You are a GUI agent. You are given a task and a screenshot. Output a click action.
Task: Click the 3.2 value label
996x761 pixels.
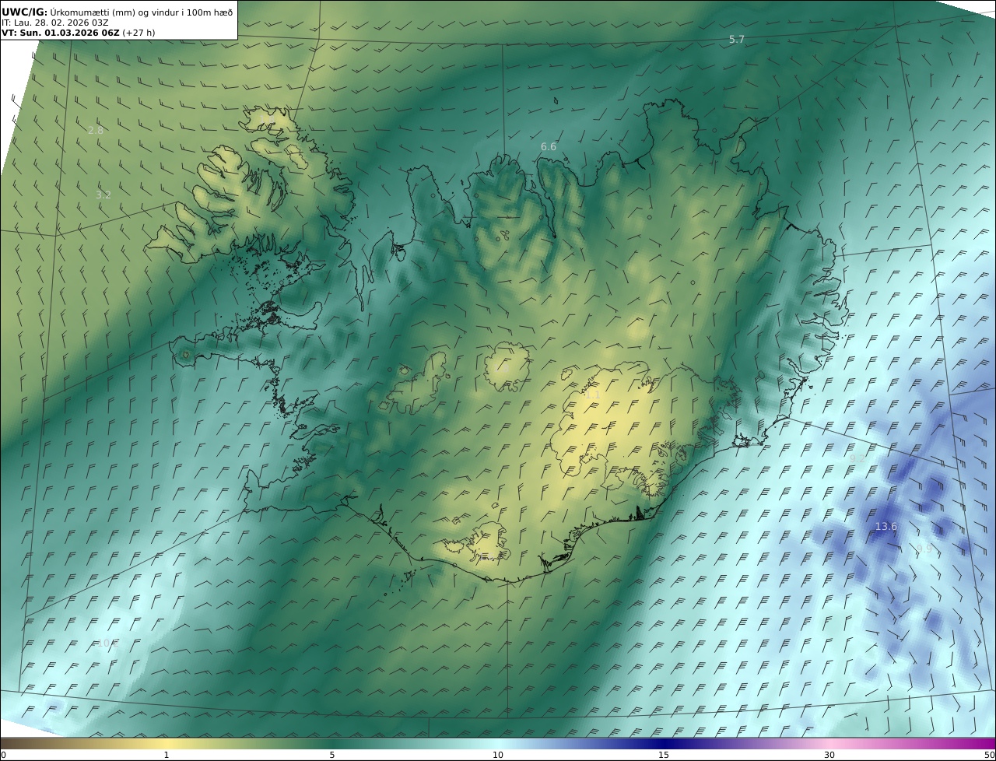click(103, 195)
